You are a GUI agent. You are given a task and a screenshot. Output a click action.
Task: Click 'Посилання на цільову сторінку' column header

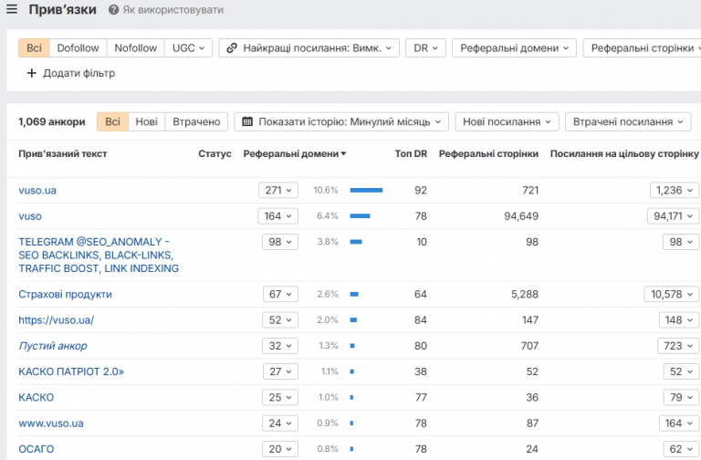(624, 153)
